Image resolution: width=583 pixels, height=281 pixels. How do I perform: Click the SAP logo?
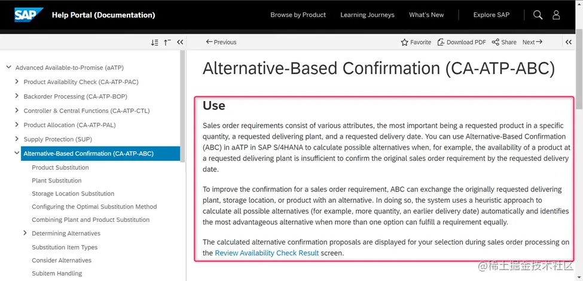(29, 15)
